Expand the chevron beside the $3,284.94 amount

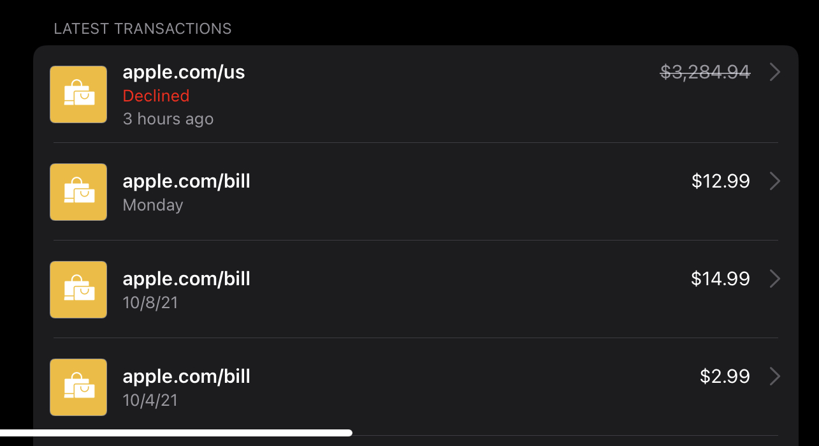[x=774, y=72]
